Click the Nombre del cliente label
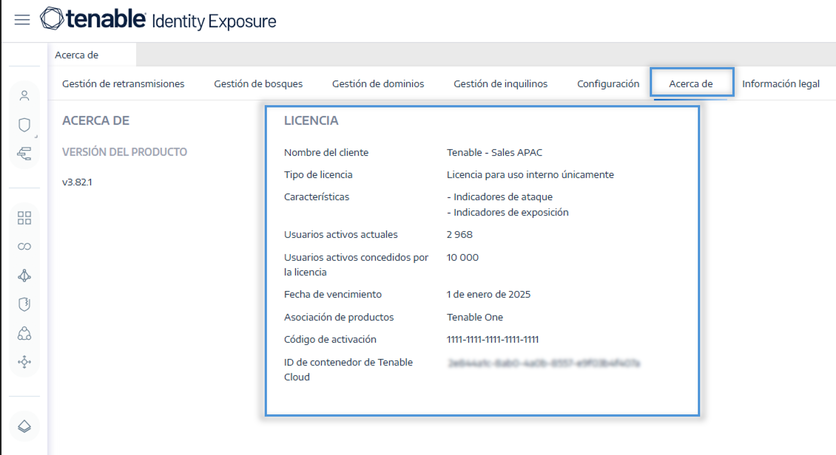The width and height of the screenshot is (836, 455). [326, 152]
